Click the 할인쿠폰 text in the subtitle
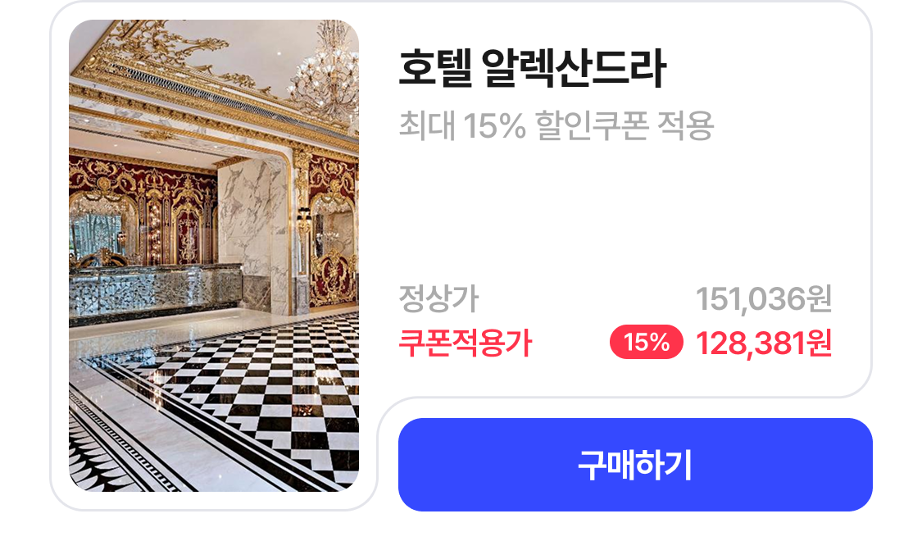This screenshot has height=541, width=922. pos(592,125)
